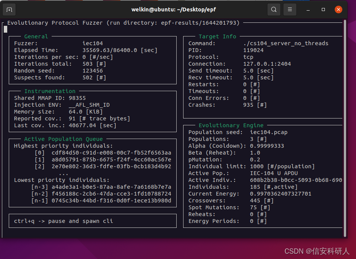Click the fuzzer name iec104

point(93,43)
